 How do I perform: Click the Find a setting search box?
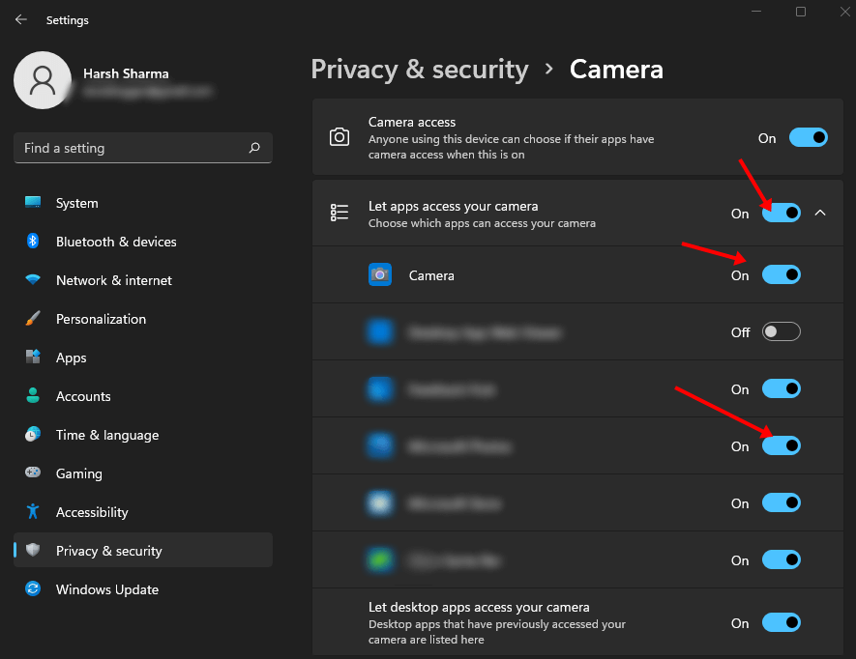131,148
